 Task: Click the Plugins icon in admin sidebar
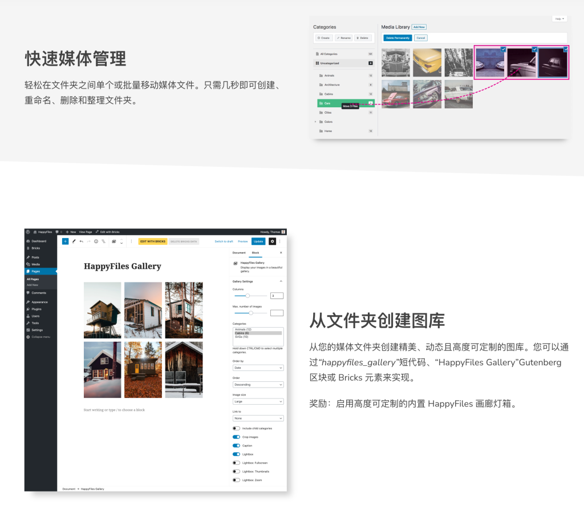pyautogui.click(x=28, y=309)
